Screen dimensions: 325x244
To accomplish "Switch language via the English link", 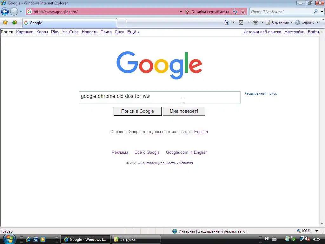I will coord(201,132).
